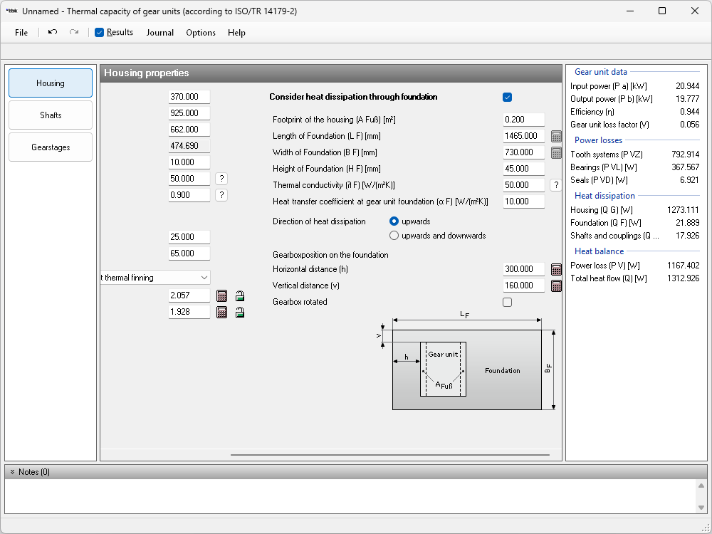Select 'upwards and downwards' heat dissipation direction
Image resolution: width=712 pixels, height=534 pixels.
394,236
